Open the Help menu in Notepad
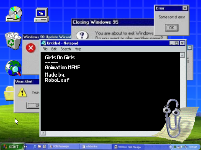The height and width of the screenshot is (150, 201). [x=78, y=49]
